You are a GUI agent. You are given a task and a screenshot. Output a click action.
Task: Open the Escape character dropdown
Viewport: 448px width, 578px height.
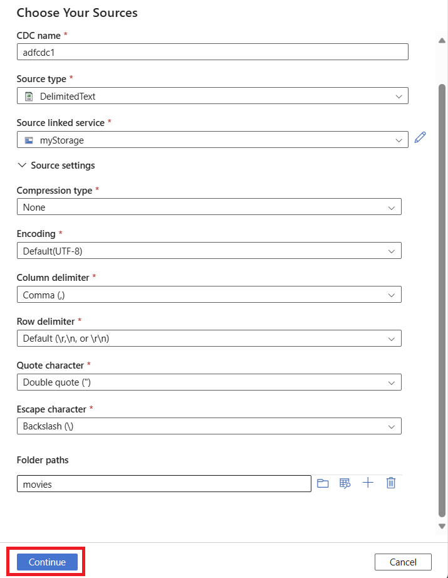(208, 426)
